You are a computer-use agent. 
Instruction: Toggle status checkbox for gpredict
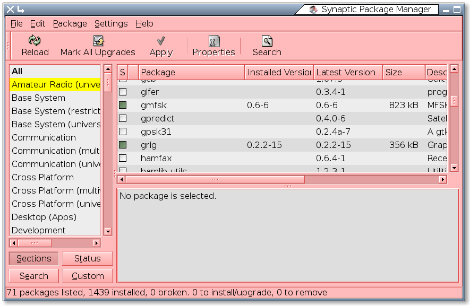[x=123, y=118]
